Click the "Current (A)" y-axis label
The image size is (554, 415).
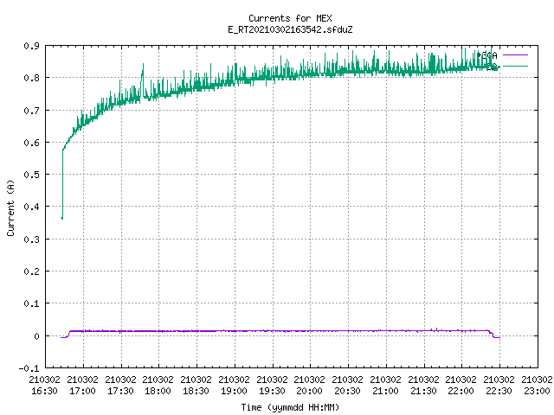(11, 207)
